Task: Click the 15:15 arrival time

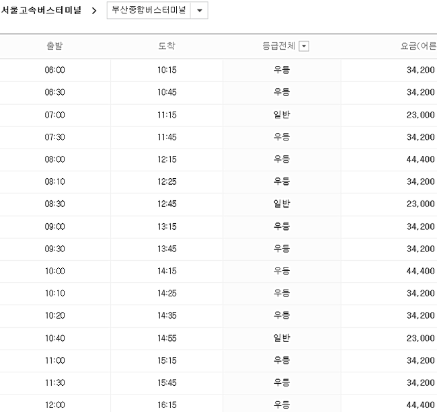Action: tap(167, 360)
